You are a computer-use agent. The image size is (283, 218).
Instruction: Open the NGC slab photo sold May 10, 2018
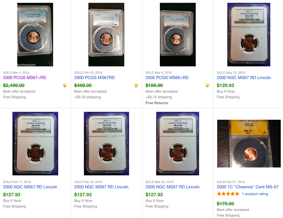249,34
